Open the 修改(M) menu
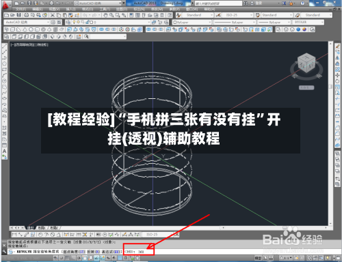The width and height of the screenshot is (342, 262). coord(157,10)
